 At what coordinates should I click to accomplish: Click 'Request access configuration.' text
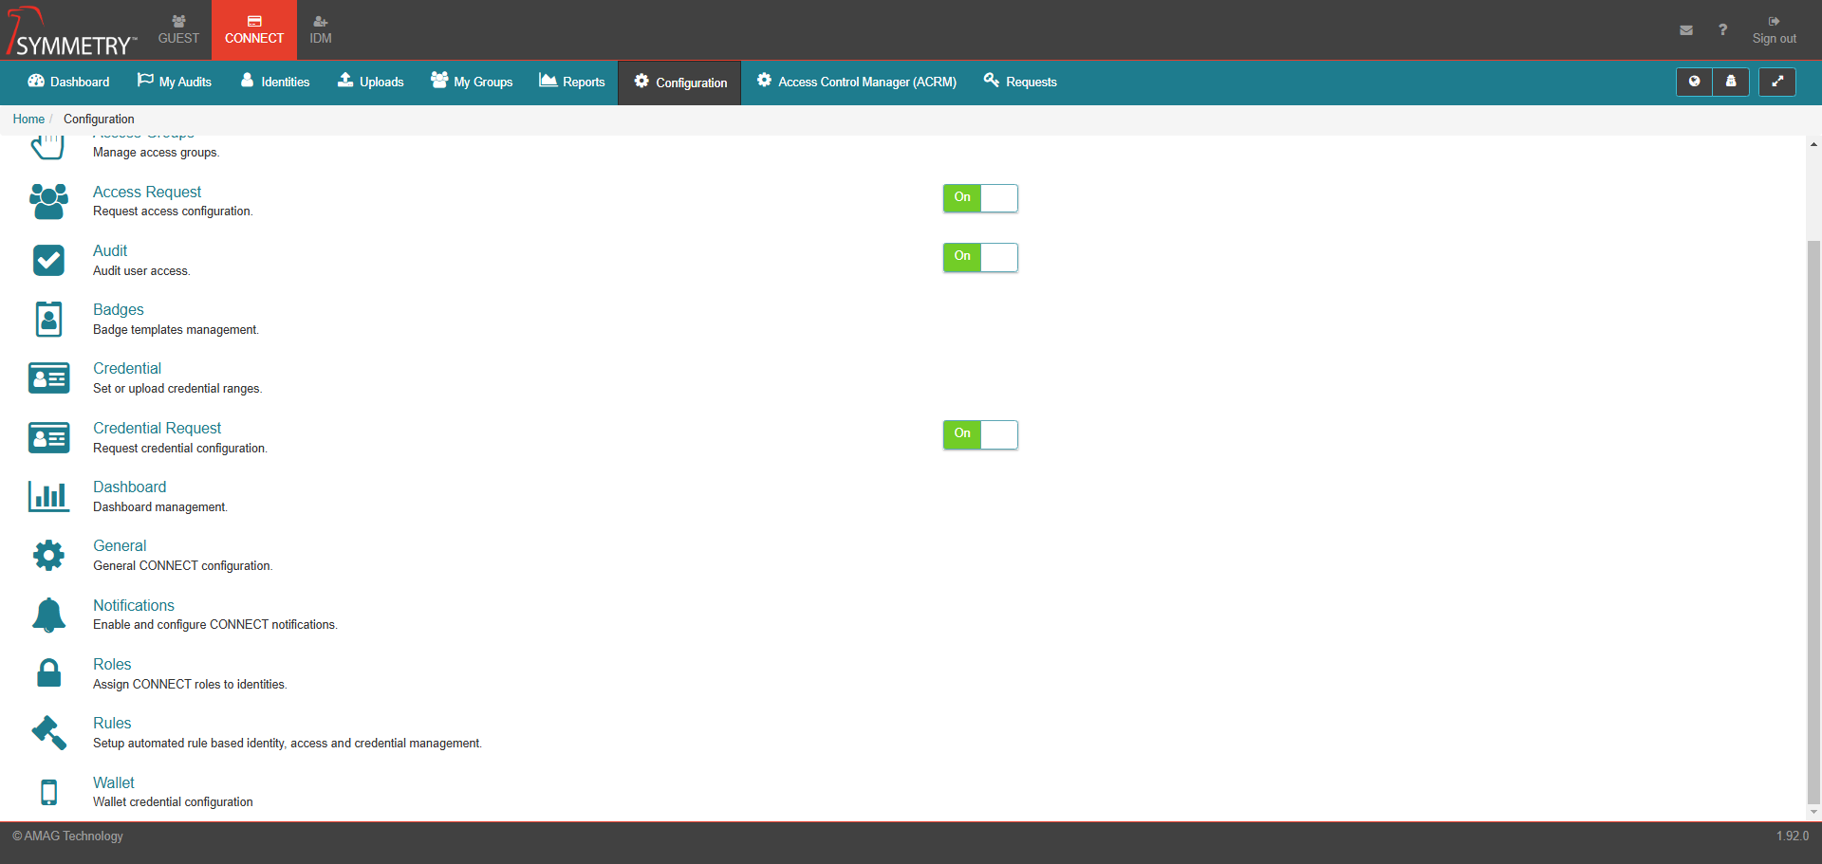[x=173, y=211]
